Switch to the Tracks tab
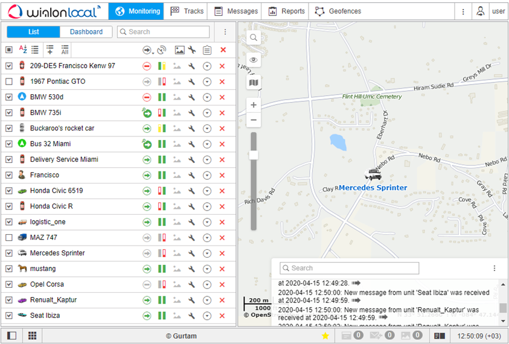Viewport: 509px width, 344px height. click(187, 11)
